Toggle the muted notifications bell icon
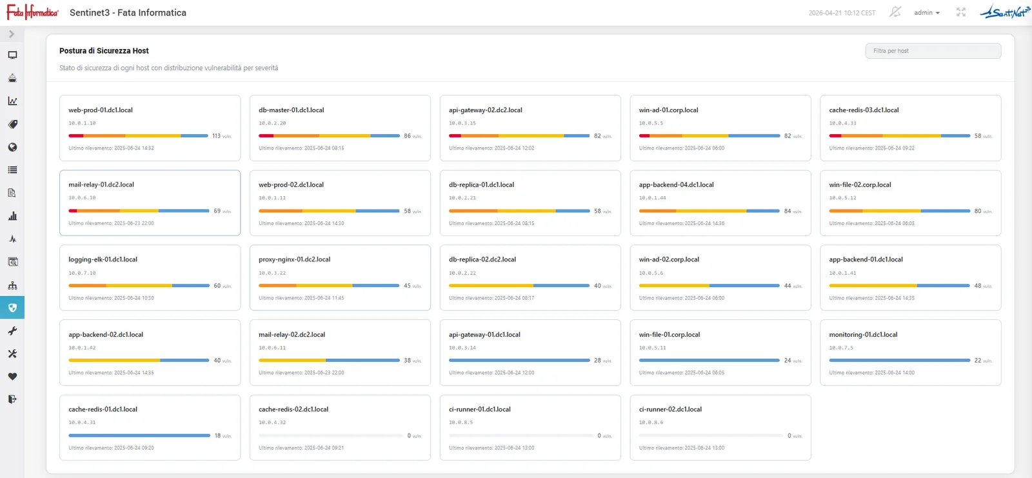The image size is (1032, 478). point(895,12)
